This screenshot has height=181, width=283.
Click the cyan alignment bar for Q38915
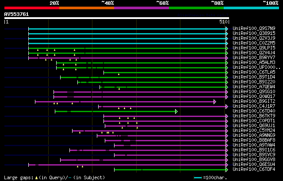[x=127, y=34]
